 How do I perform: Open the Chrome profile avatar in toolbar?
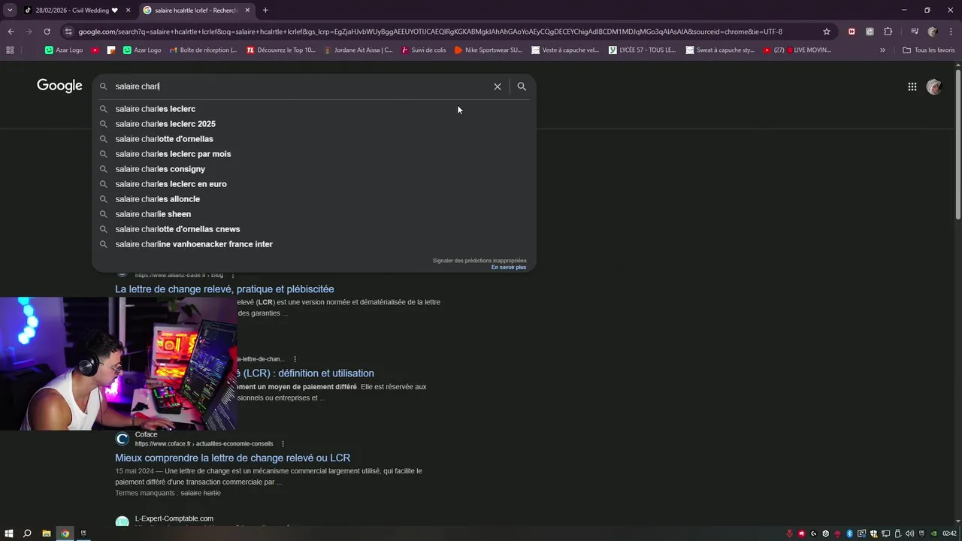(933, 32)
